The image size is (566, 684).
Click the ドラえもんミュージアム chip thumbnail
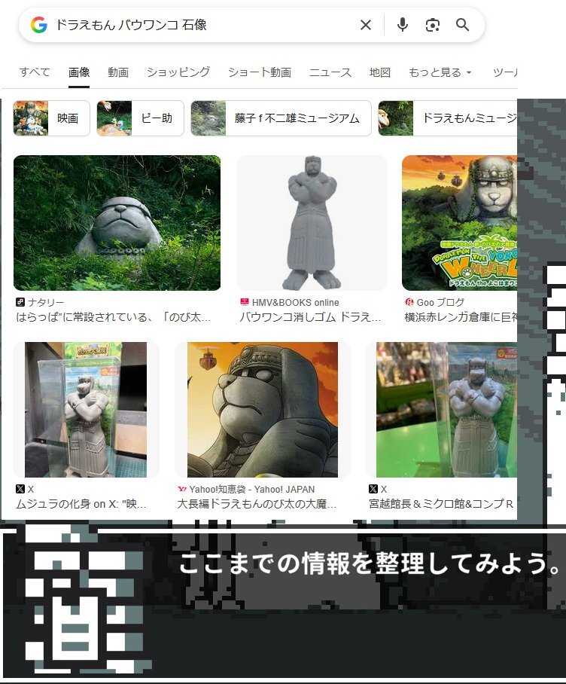click(x=396, y=118)
